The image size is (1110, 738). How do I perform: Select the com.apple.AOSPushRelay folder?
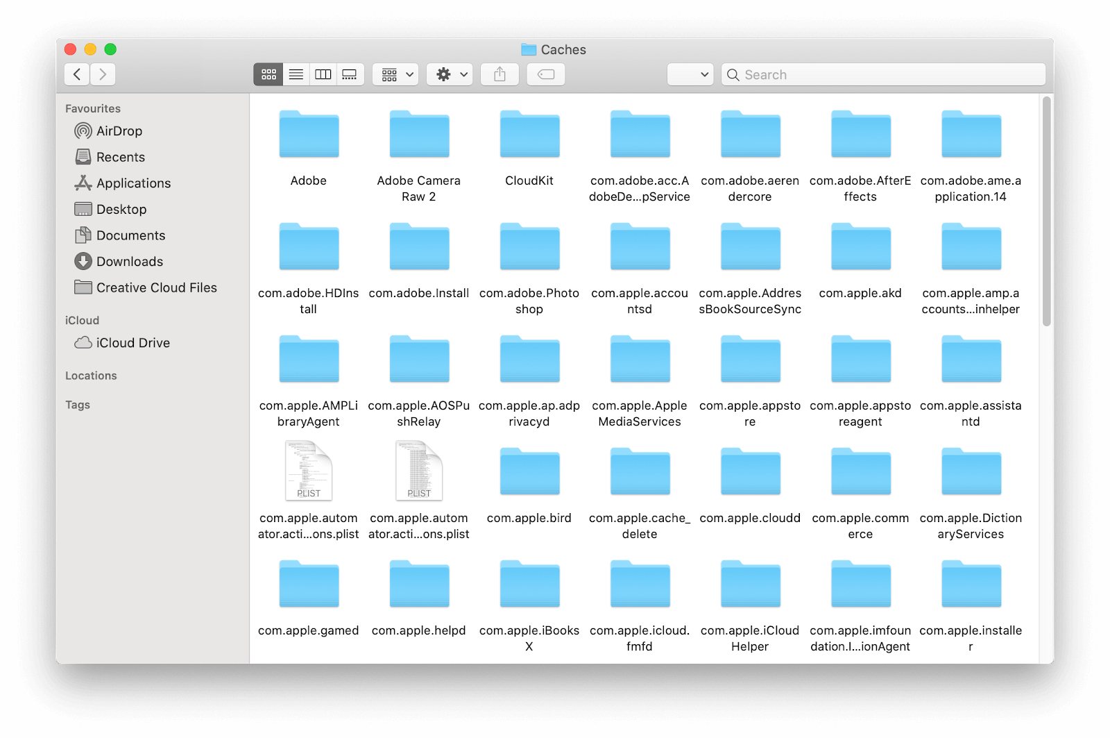(x=419, y=360)
